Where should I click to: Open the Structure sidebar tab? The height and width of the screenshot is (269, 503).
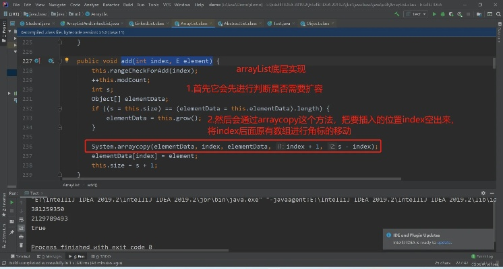pos(4,236)
